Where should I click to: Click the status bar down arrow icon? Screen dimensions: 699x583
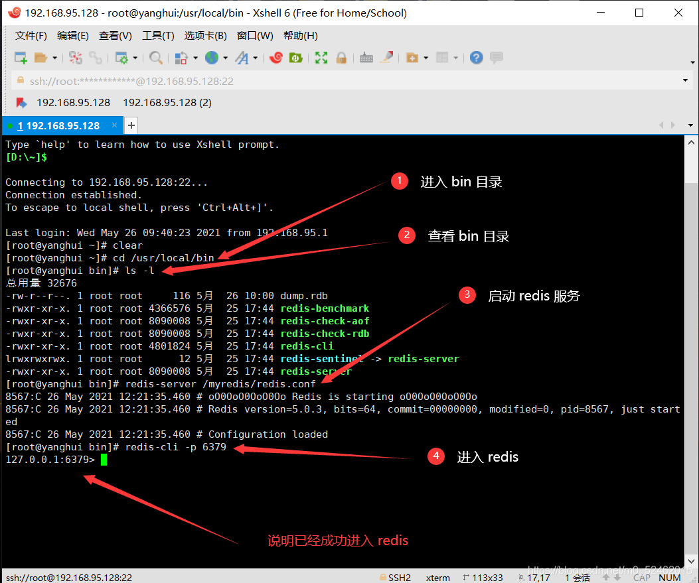pos(617,578)
